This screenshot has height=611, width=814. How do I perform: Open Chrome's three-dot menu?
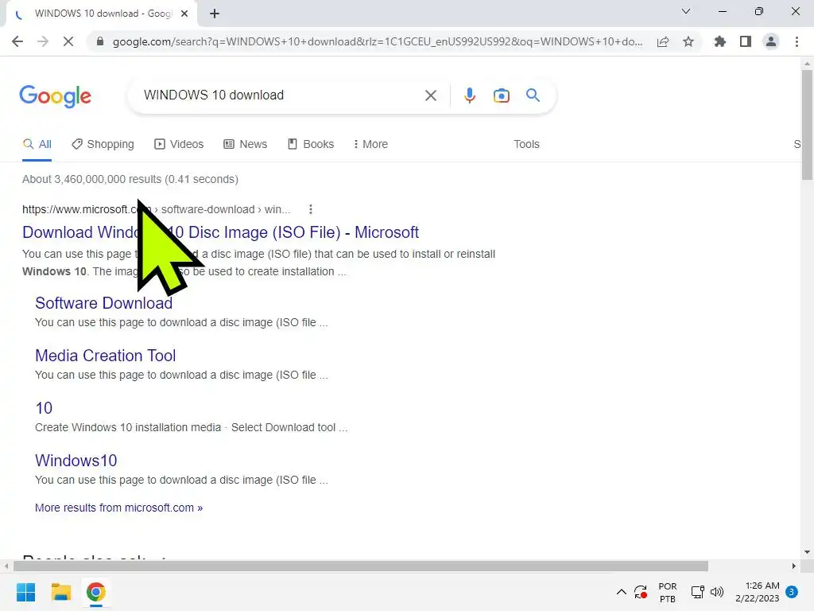point(797,41)
